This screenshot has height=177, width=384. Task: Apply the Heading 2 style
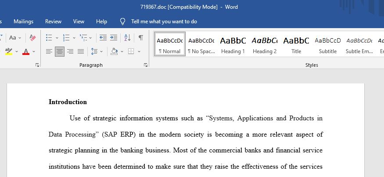point(265,44)
